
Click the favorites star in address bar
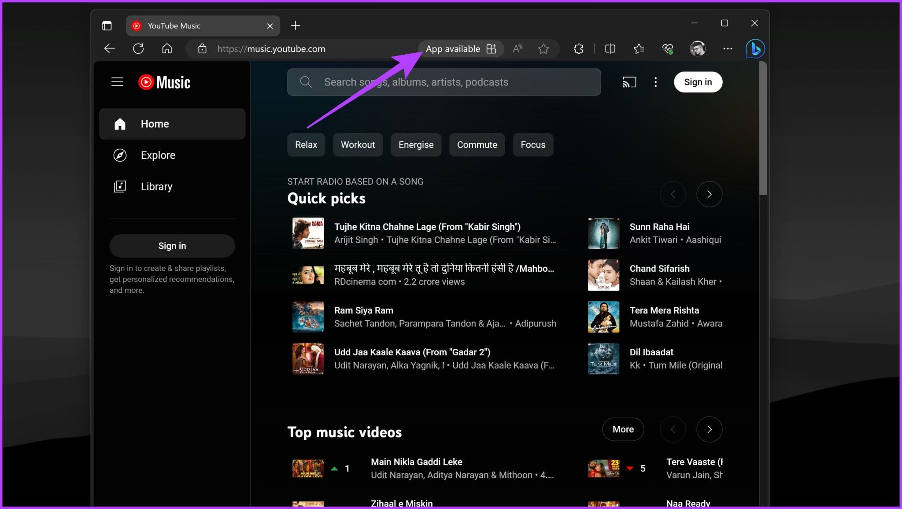click(543, 48)
